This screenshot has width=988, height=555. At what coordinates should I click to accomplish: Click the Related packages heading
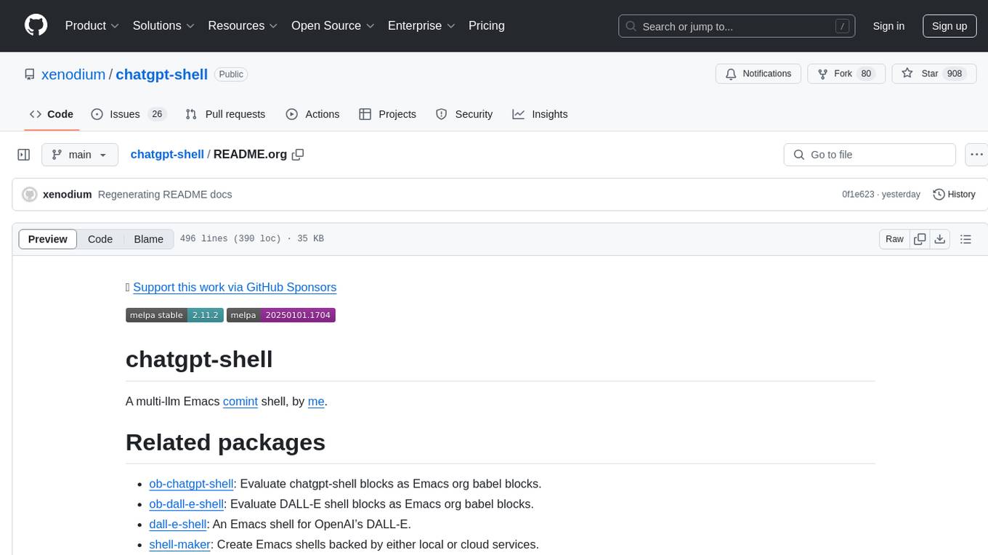pyautogui.click(x=225, y=442)
